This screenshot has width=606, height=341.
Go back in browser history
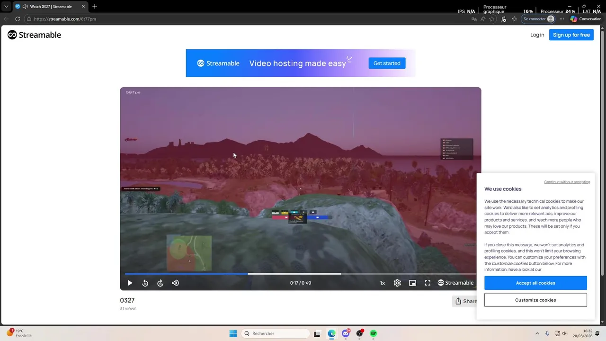[x=6, y=19]
